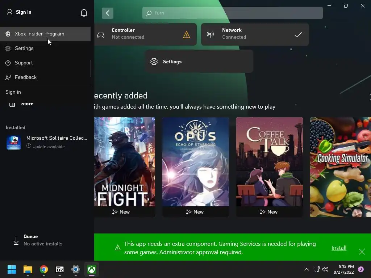Open Store in the sidebar
This screenshot has height=278, width=371.
point(27,104)
